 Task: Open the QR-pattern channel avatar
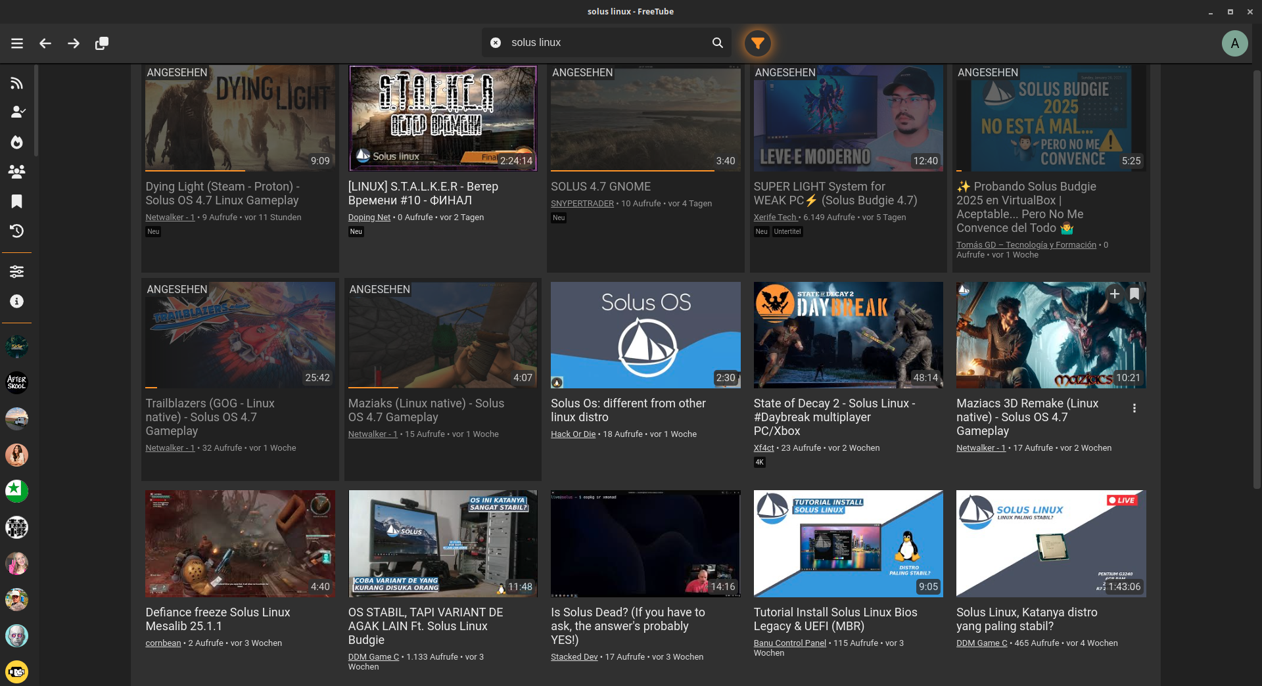17,527
